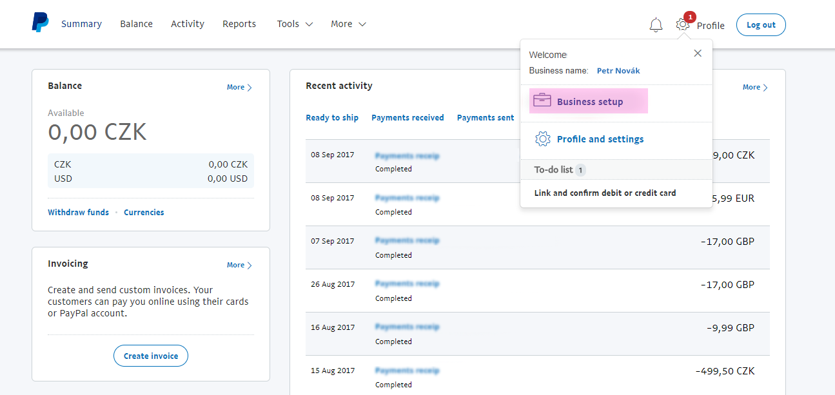Open the 16 Aug 2017 transaction link
The width and height of the screenshot is (835, 395).
(x=407, y=327)
